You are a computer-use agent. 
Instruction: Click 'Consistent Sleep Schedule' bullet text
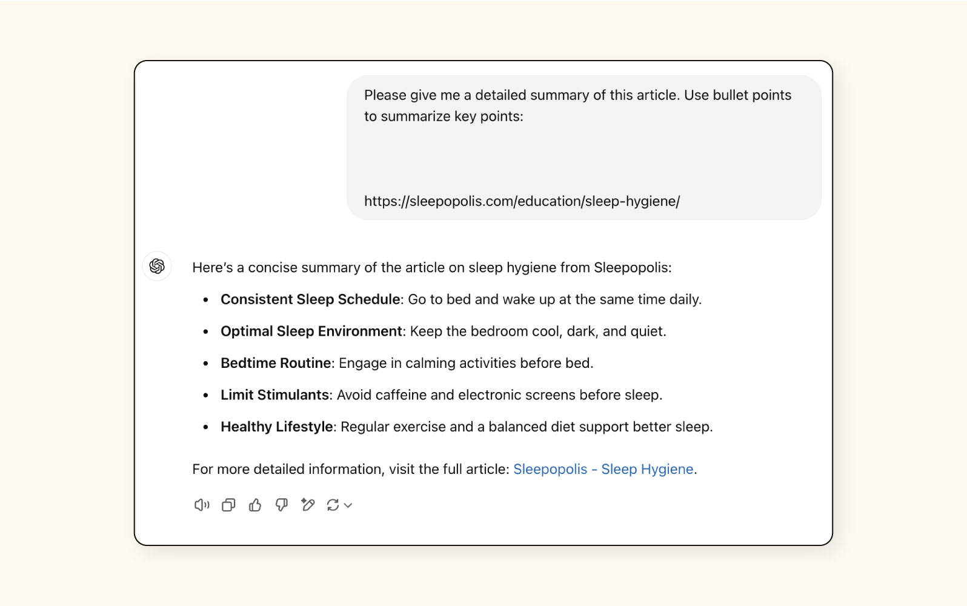310,299
